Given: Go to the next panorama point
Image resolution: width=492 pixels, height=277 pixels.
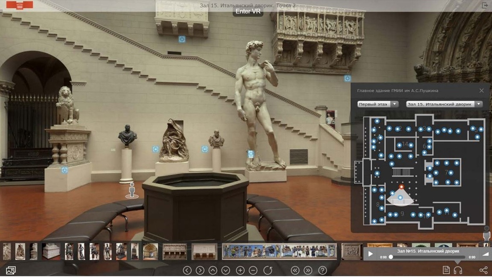Looking at the screenshot, I should pos(307,270).
